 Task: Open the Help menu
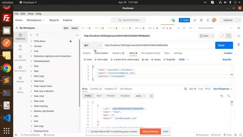pos(38,14)
